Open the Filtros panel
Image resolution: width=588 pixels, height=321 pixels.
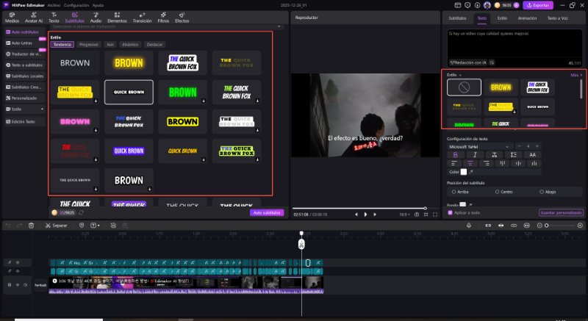click(x=164, y=18)
